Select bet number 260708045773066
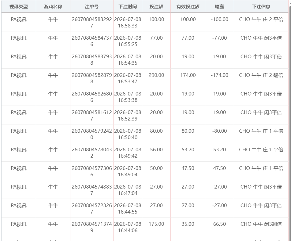 click(x=92, y=171)
